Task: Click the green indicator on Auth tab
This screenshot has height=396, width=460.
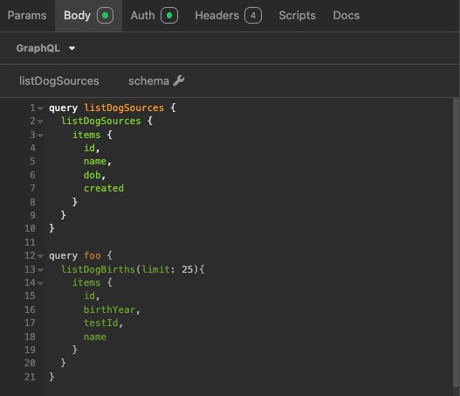Action: [x=169, y=15]
